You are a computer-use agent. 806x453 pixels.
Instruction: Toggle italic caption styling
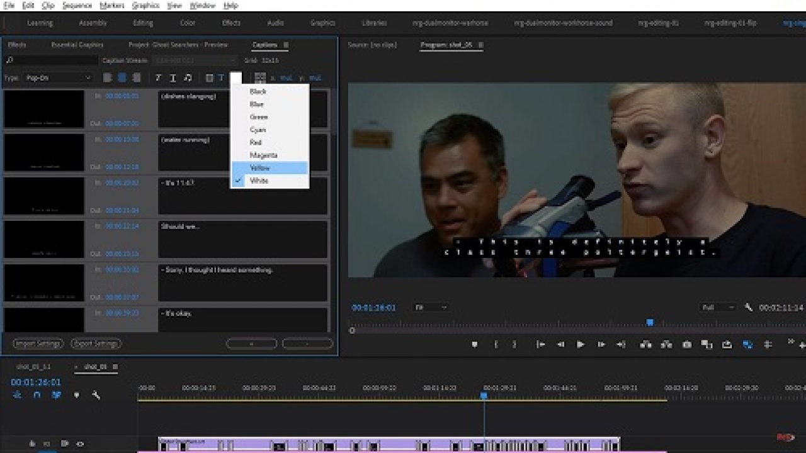(x=159, y=78)
